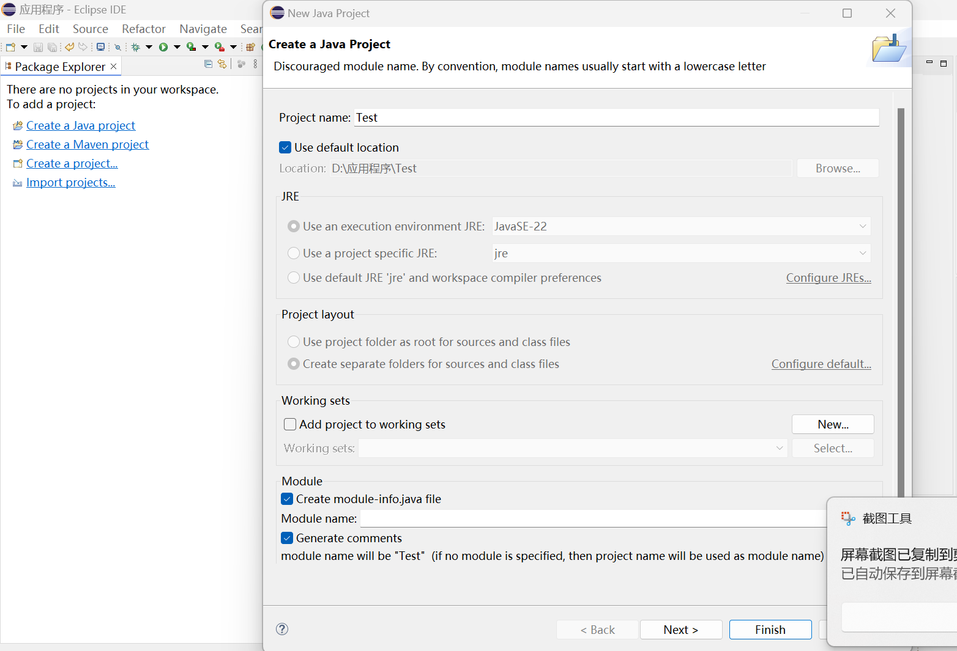Open the JavaSE-22 execution environment dropdown

[862, 226]
